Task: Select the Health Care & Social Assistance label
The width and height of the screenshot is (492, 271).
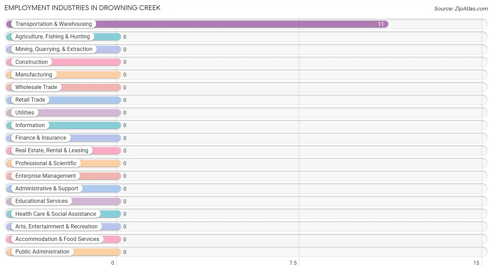Action: tap(56, 214)
